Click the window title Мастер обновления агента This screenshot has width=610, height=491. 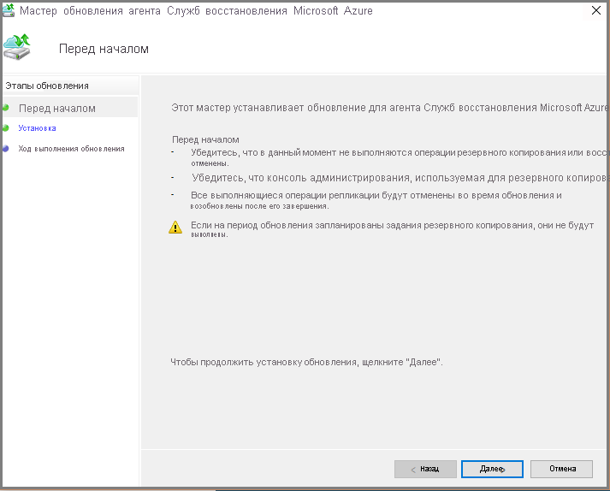point(196,10)
